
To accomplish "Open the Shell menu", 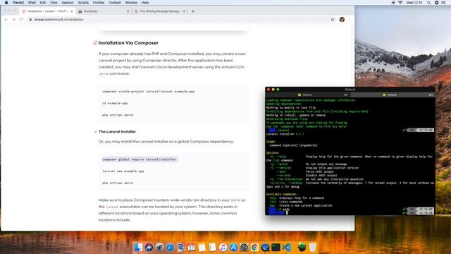I will tap(32, 3).
